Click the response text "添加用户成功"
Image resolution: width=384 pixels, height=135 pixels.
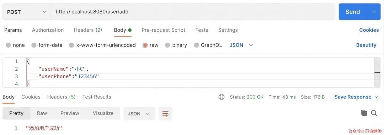[44, 128]
